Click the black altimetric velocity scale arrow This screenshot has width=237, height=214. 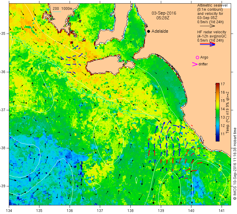pyautogui.click(x=207, y=26)
